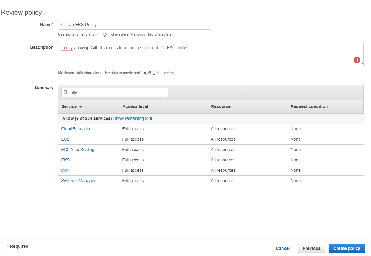Click the Create policy button
Image resolution: width=371 pixels, height=256 pixels.
point(347,248)
